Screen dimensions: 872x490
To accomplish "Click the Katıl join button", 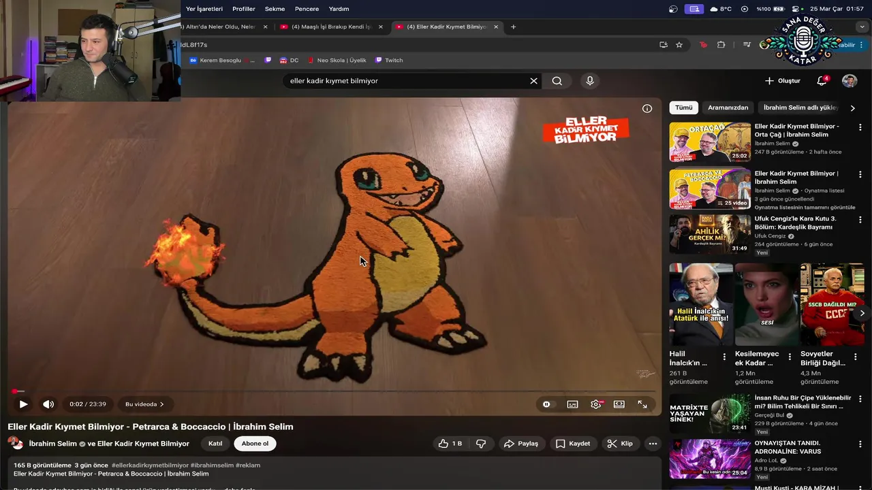I will click(215, 444).
